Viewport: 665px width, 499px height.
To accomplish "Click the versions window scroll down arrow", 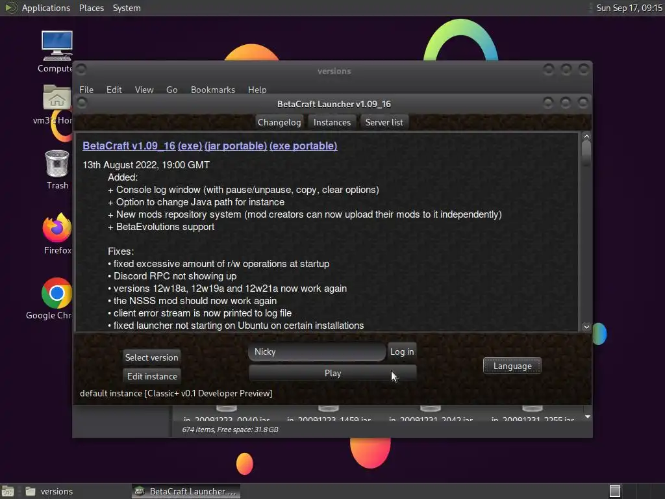I will click(x=587, y=416).
